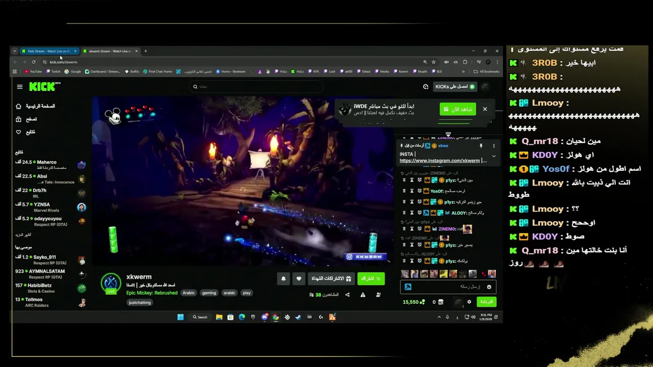Screen dimensions: 653x367
Task: Open HabibiBetz recommended channel
Action: pyautogui.click(x=51, y=288)
